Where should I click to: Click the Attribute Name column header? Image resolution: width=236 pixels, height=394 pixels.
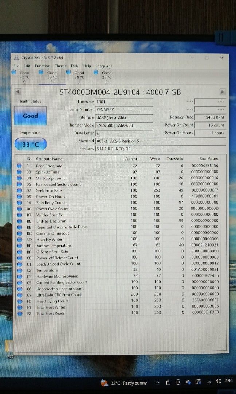coord(49,159)
